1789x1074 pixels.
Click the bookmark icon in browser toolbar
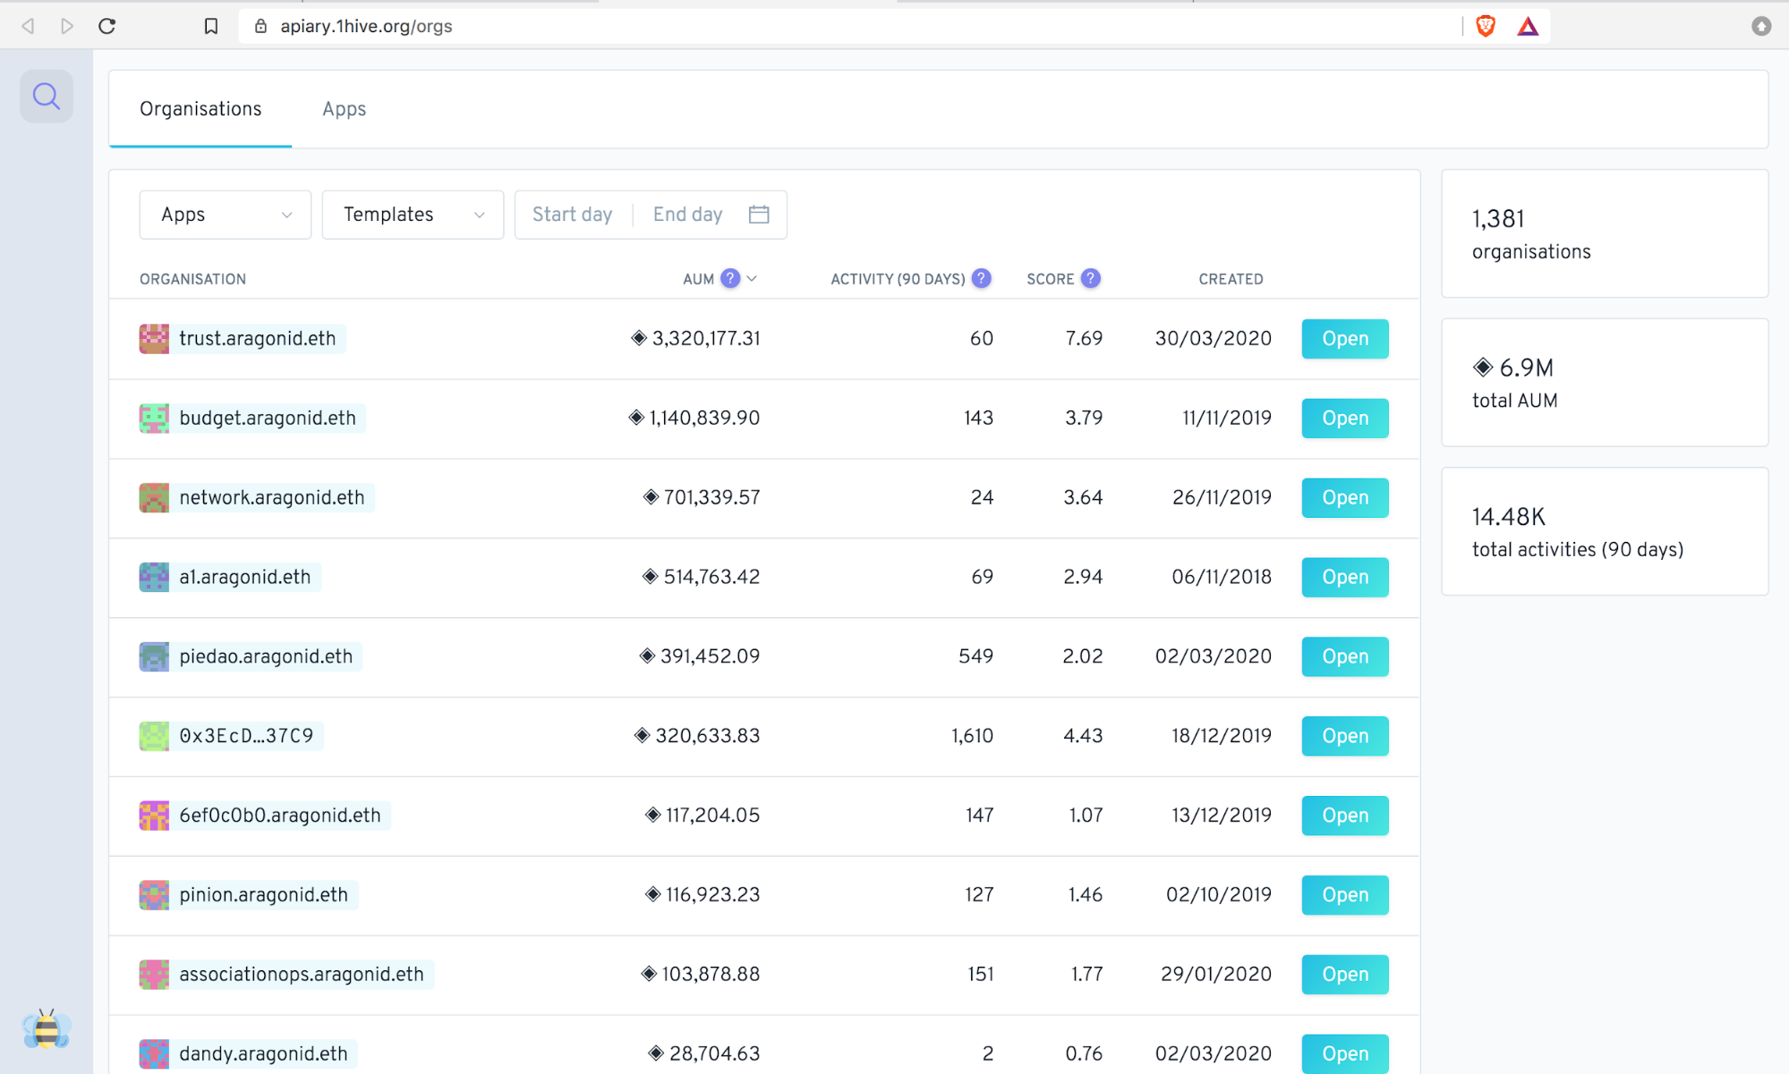click(x=211, y=26)
